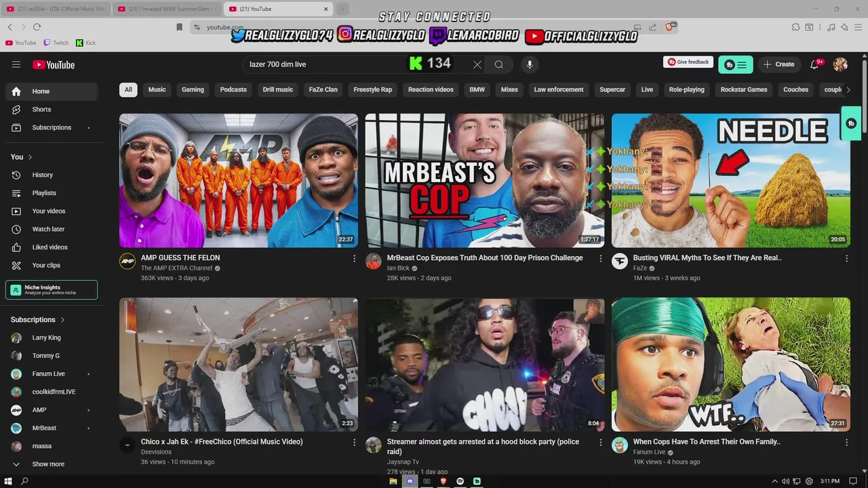This screenshot has height=488, width=868.
Task: Open When Cops Have To Arrest title
Action: tap(707, 442)
